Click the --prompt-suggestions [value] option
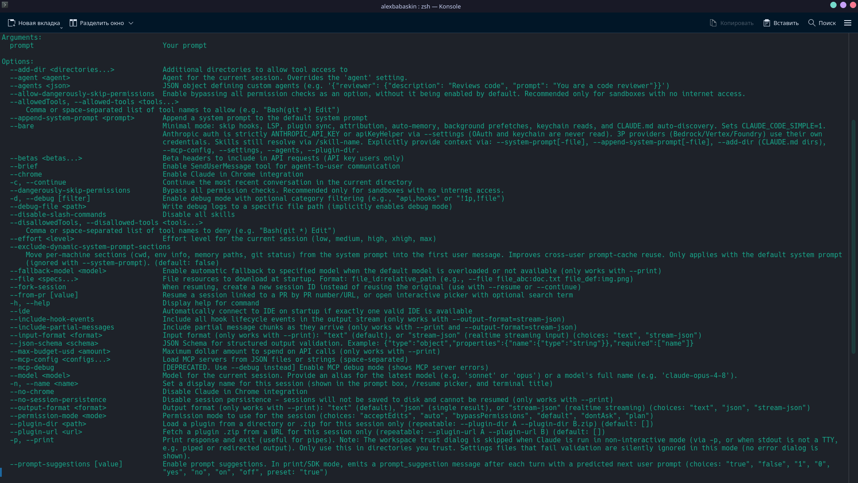The height and width of the screenshot is (483, 858). (x=66, y=464)
